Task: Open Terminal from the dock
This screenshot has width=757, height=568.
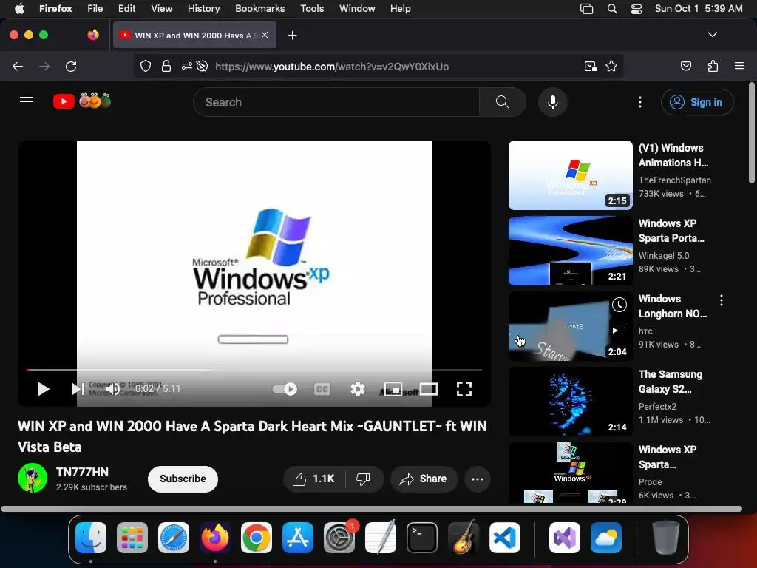Action: click(x=422, y=538)
